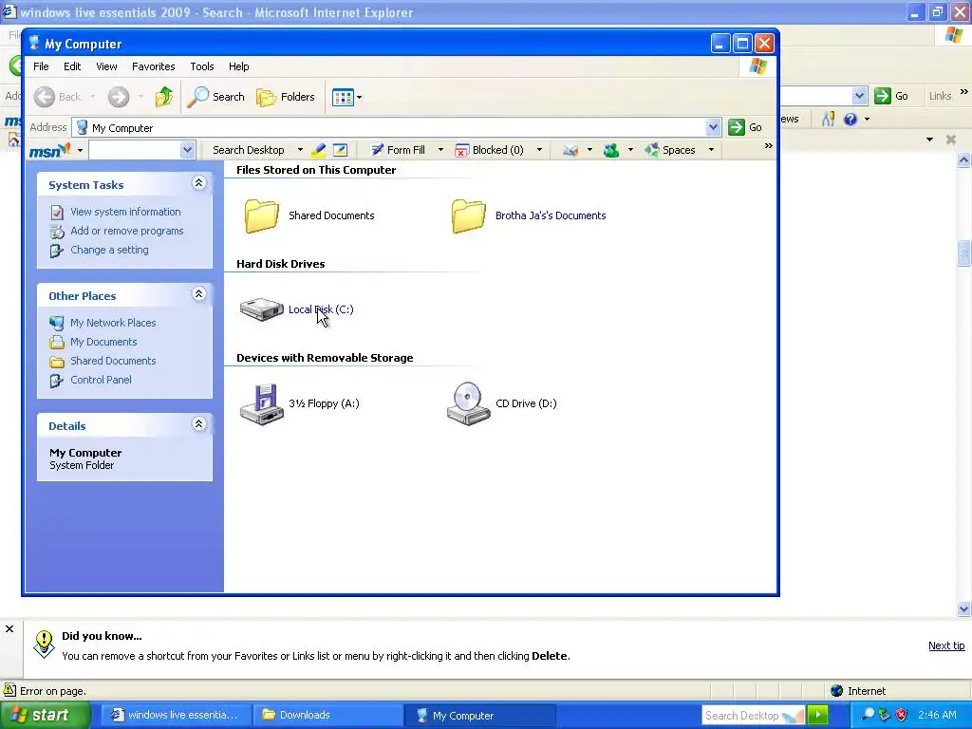Image resolution: width=972 pixels, height=729 pixels.
Task: Open the View menu in My Computer
Action: coord(106,66)
